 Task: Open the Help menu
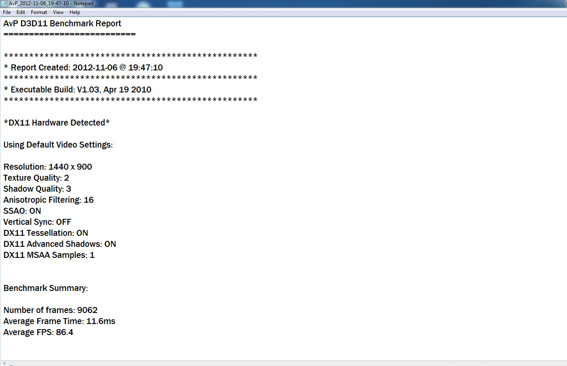[75, 12]
